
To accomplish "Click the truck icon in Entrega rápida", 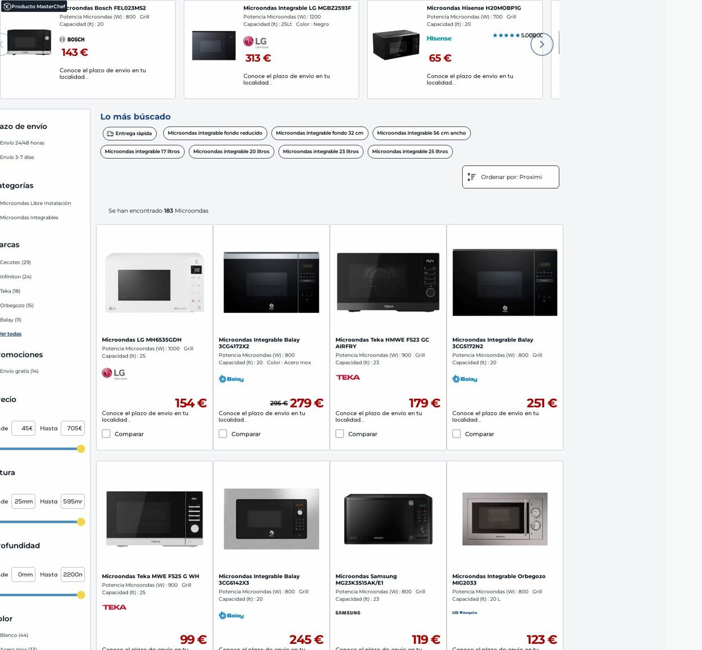I will point(110,133).
